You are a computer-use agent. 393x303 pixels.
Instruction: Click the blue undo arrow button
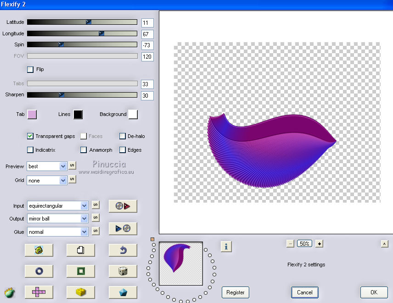(123, 250)
